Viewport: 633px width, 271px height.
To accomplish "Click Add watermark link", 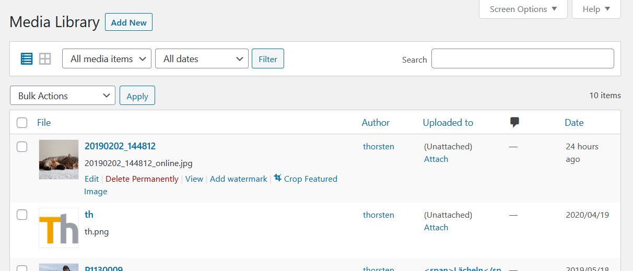I will 239,179.
